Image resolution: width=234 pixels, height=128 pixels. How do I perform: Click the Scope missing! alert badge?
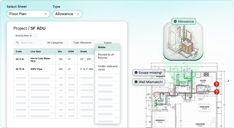click(x=150, y=72)
